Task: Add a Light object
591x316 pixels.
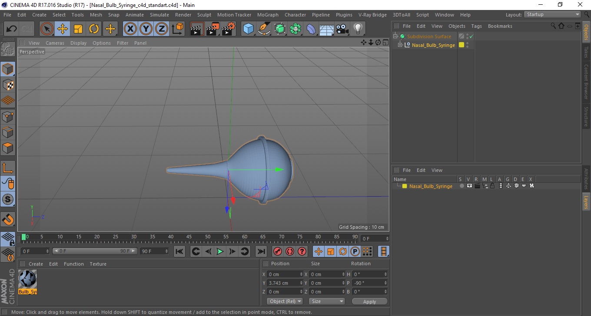Action: coord(358,29)
